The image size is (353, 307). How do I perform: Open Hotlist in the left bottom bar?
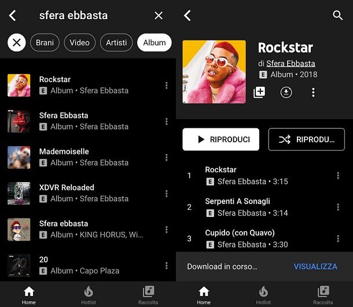(x=89, y=295)
